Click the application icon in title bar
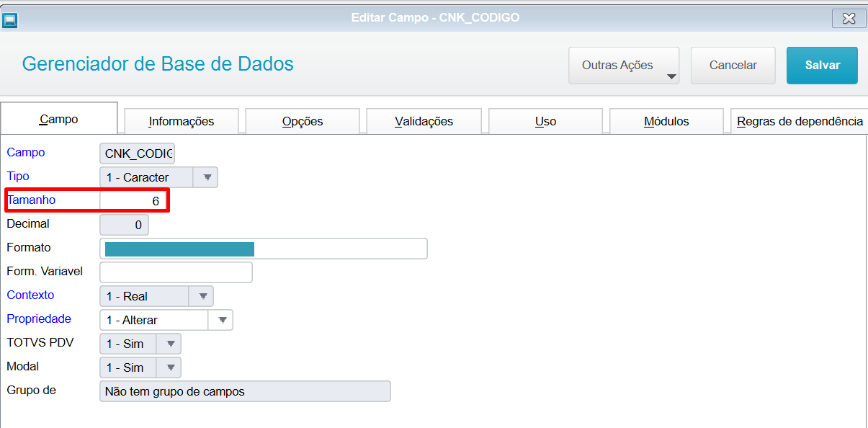This screenshot has width=868, height=428. (9, 19)
